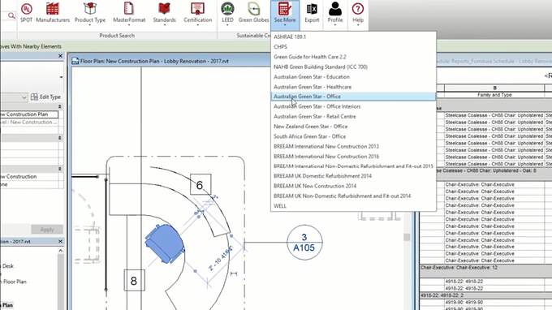
Task: Open the Profile ribbon button
Action: click(334, 14)
